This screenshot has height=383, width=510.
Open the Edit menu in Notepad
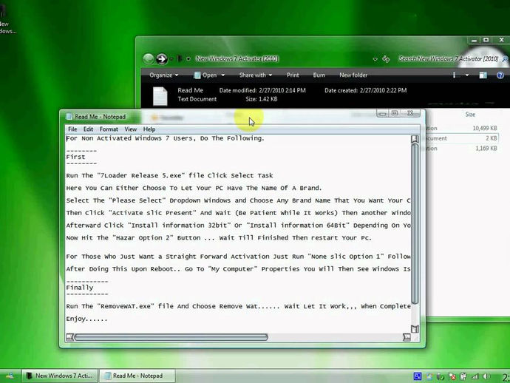[x=88, y=129]
